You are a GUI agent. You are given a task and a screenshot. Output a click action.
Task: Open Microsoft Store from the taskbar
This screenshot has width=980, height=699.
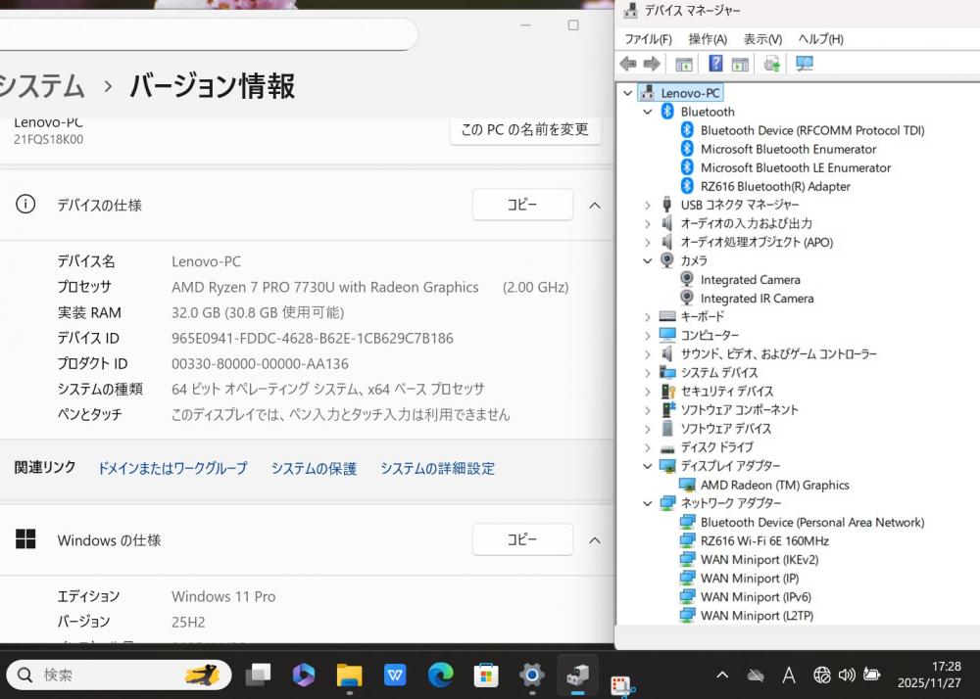click(x=486, y=675)
